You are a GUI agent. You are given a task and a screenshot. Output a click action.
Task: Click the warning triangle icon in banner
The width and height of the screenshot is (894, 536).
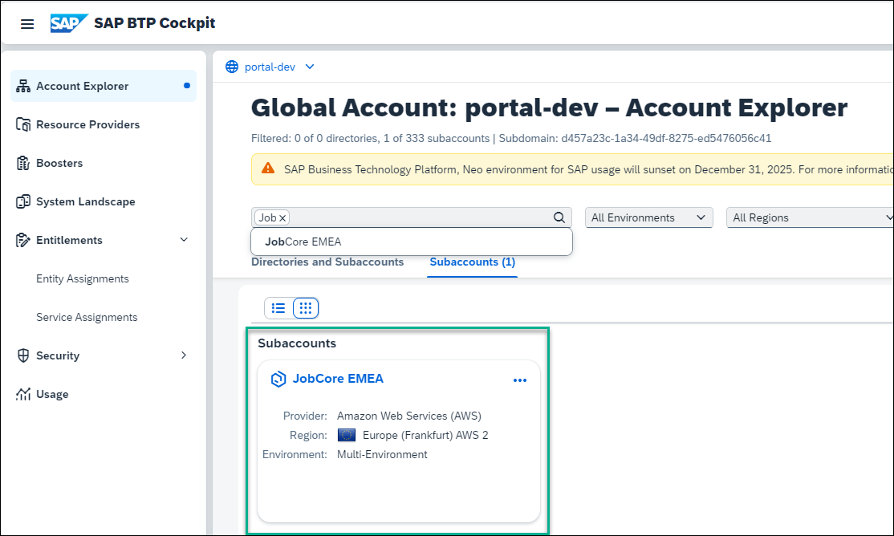(x=268, y=169)
